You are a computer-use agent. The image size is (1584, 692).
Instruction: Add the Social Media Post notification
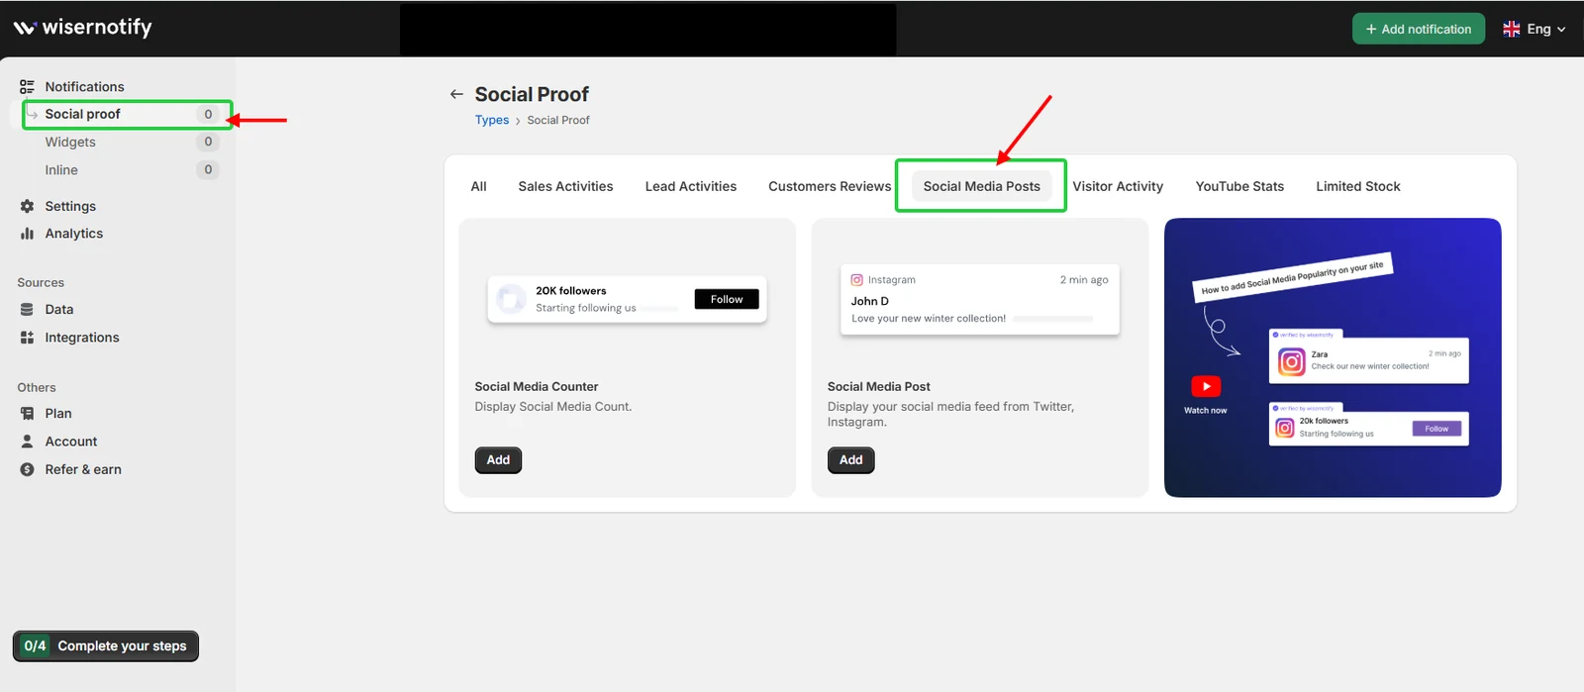click(x=851, y=460)
